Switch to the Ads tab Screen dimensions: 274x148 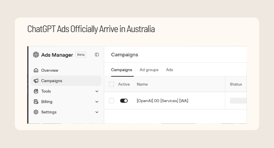(x=169, y=70)
